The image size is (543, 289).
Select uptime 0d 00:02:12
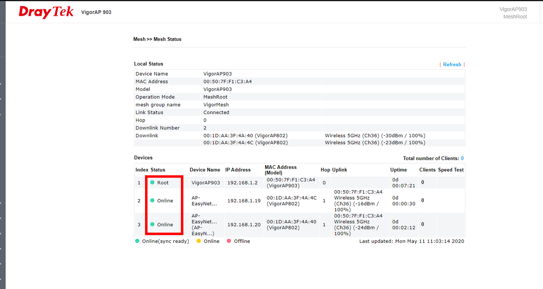pos(404,224)
